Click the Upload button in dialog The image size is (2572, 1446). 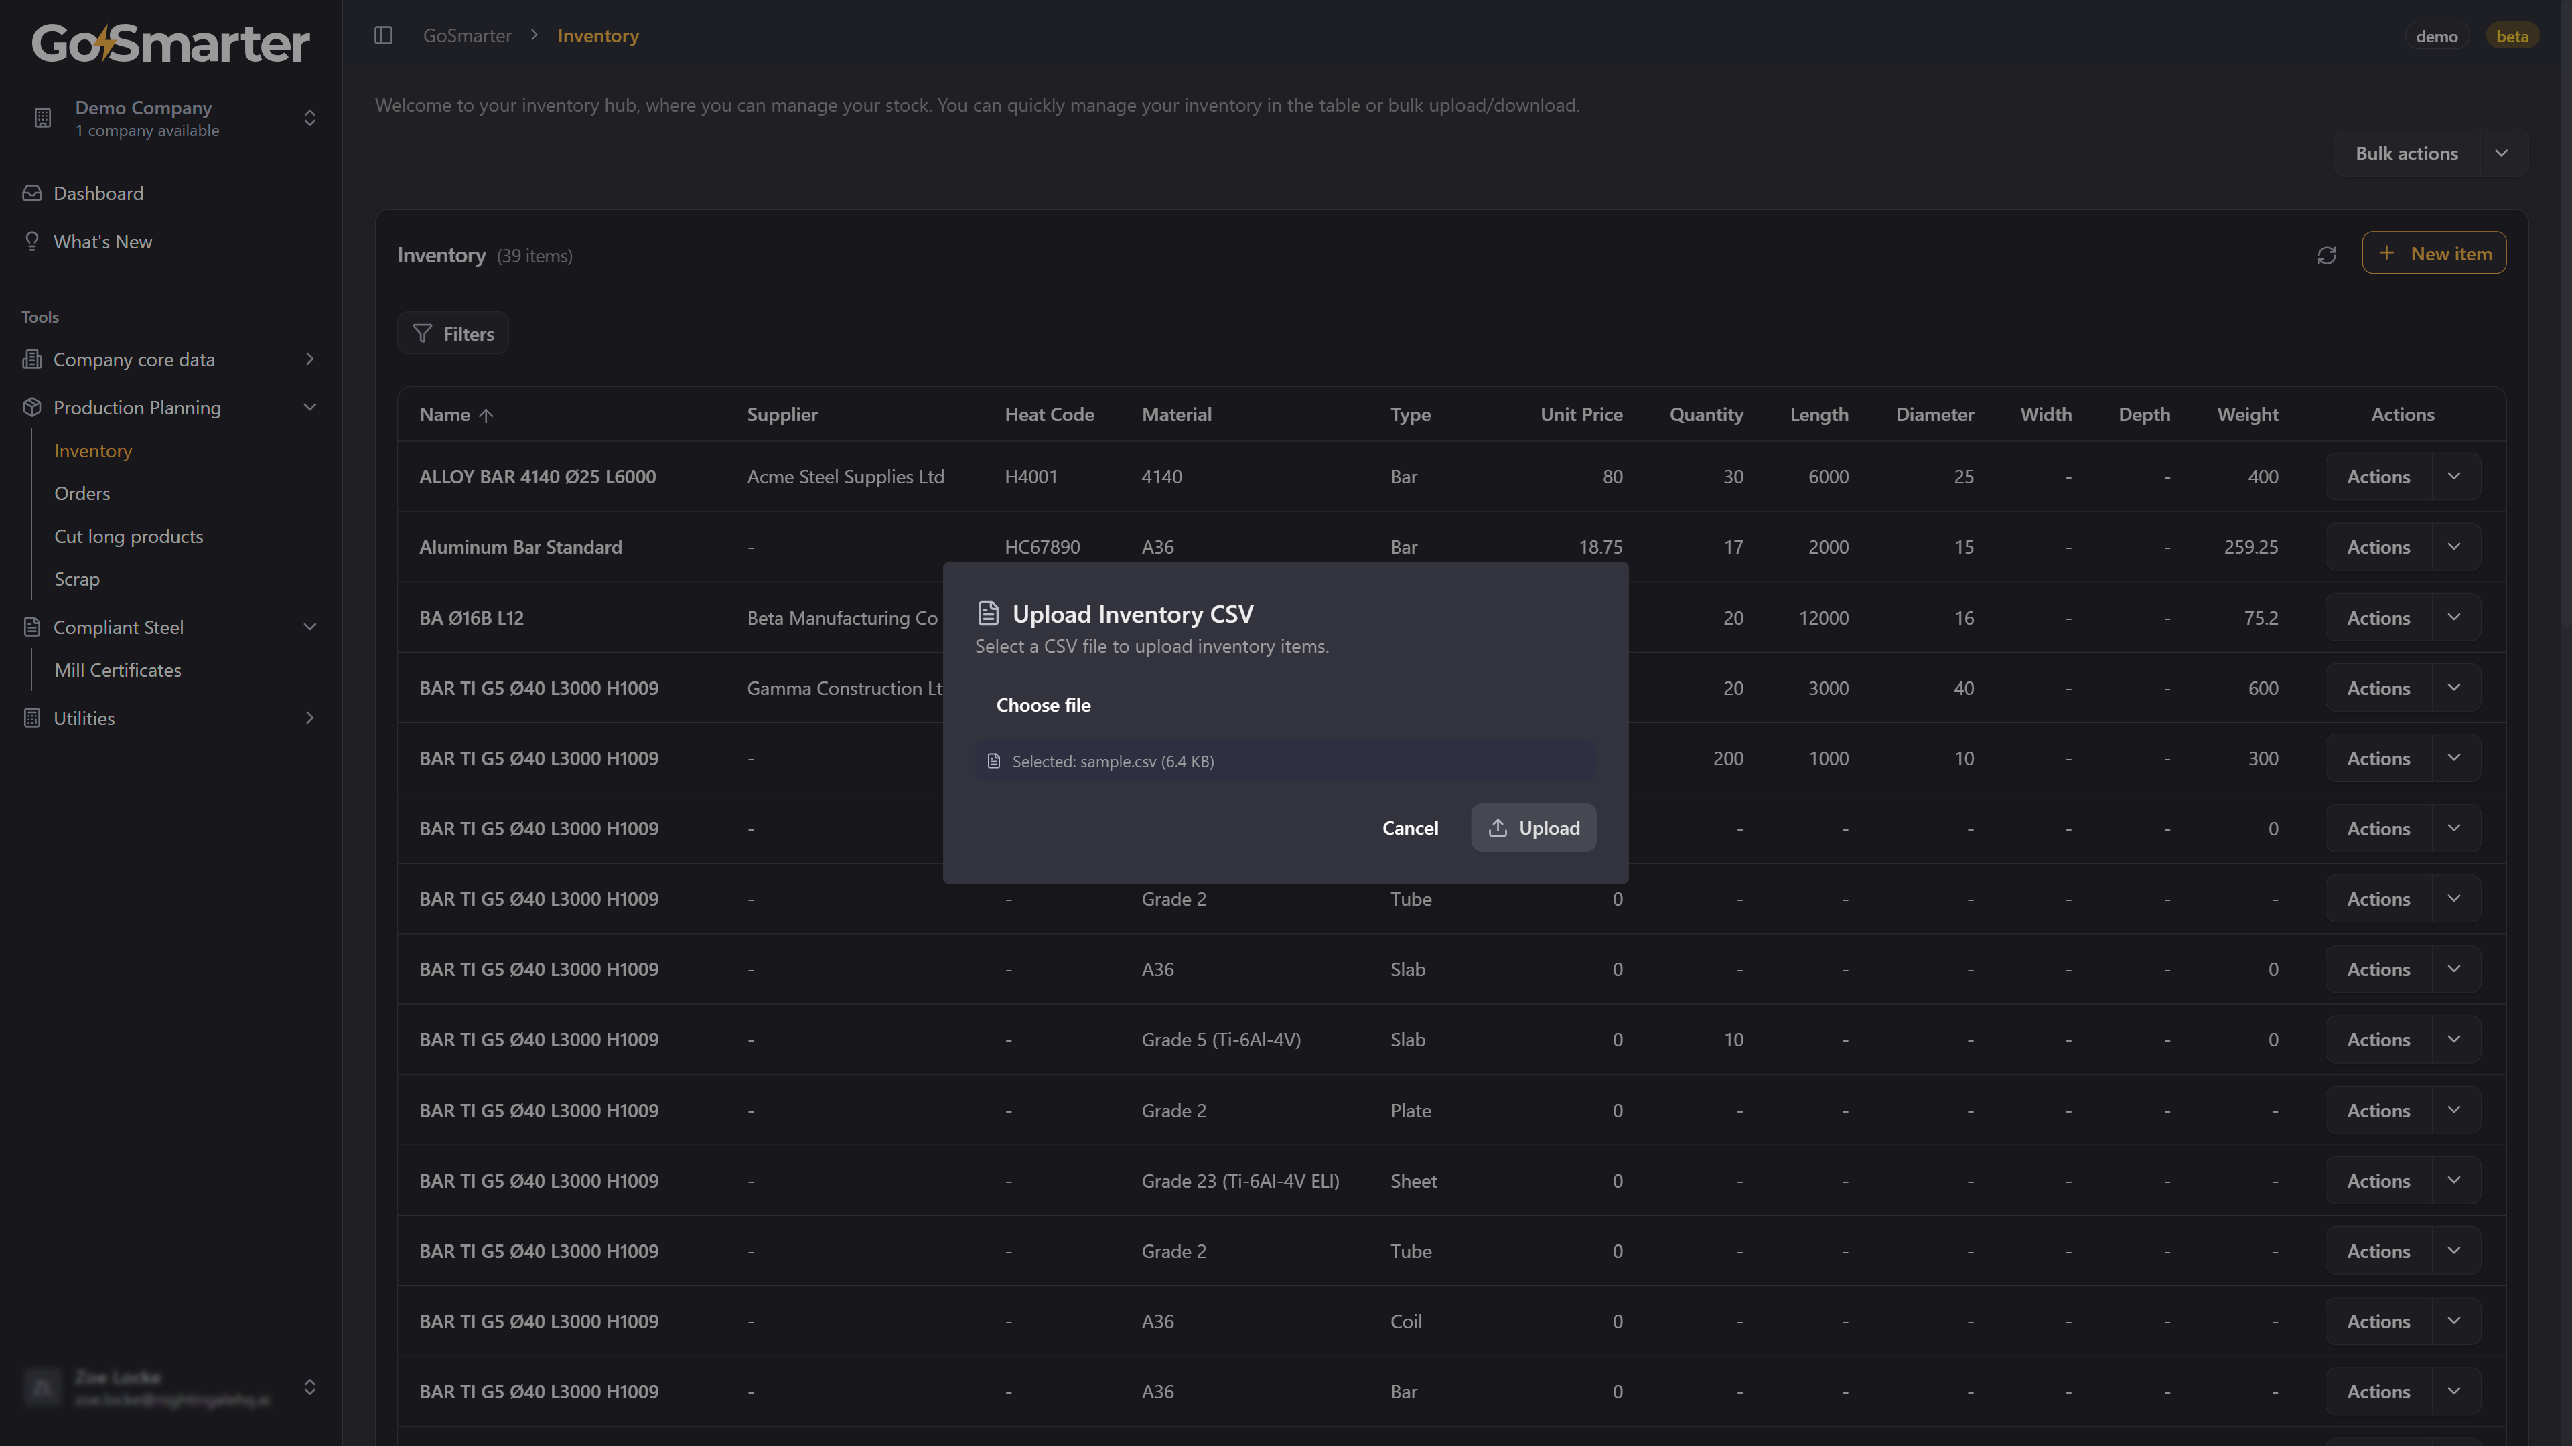[1532, 828]
